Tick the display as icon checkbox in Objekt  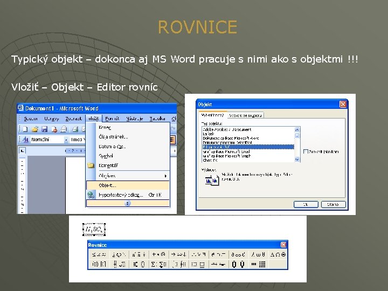pyautogui.click(x=306, y=151)
